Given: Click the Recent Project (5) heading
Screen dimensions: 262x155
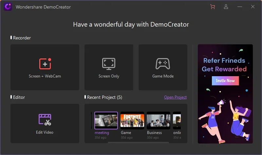Looking at the screenshot, I should [104, 97].
